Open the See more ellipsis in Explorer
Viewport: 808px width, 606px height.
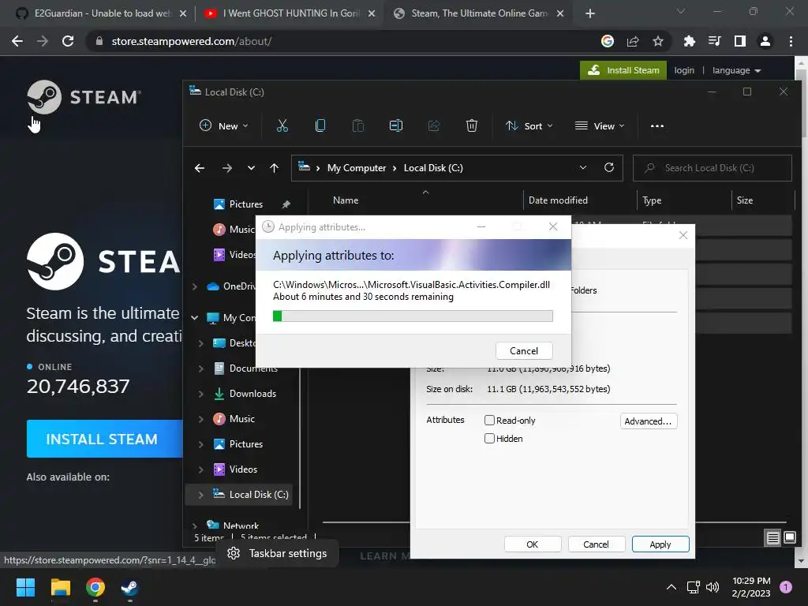(657, 125)
